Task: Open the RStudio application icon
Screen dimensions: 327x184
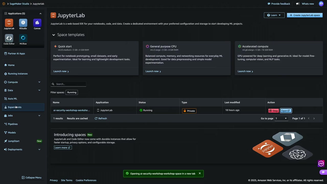Action: [x=23, y=23]
